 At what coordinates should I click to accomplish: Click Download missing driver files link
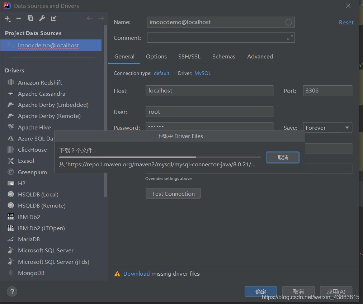pos(136,274)
